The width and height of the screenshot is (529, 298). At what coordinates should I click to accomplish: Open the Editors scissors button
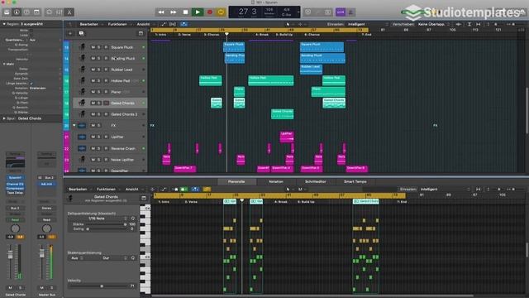[69, 12]
